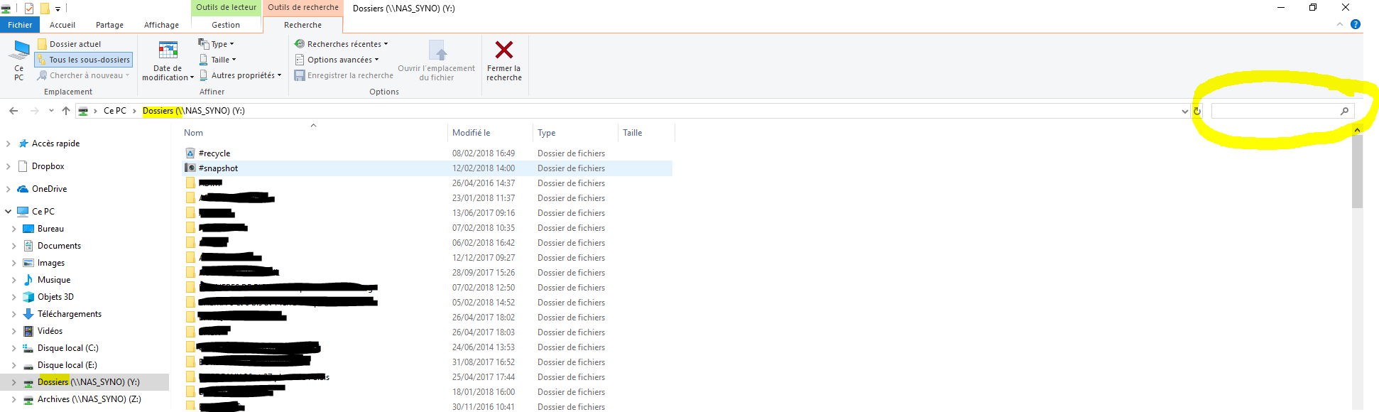Image resolution: width=1379 pixels, height=412 pixels.
Task: Open Disque local (E:)
Action: point(67,365)
